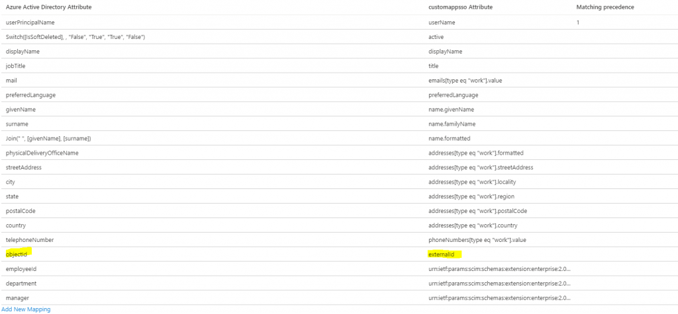Open the country attribute mapping
Image resolution: width=678 pixels, height=314 pixels.
pyautogui.click(x=17, y=226)
